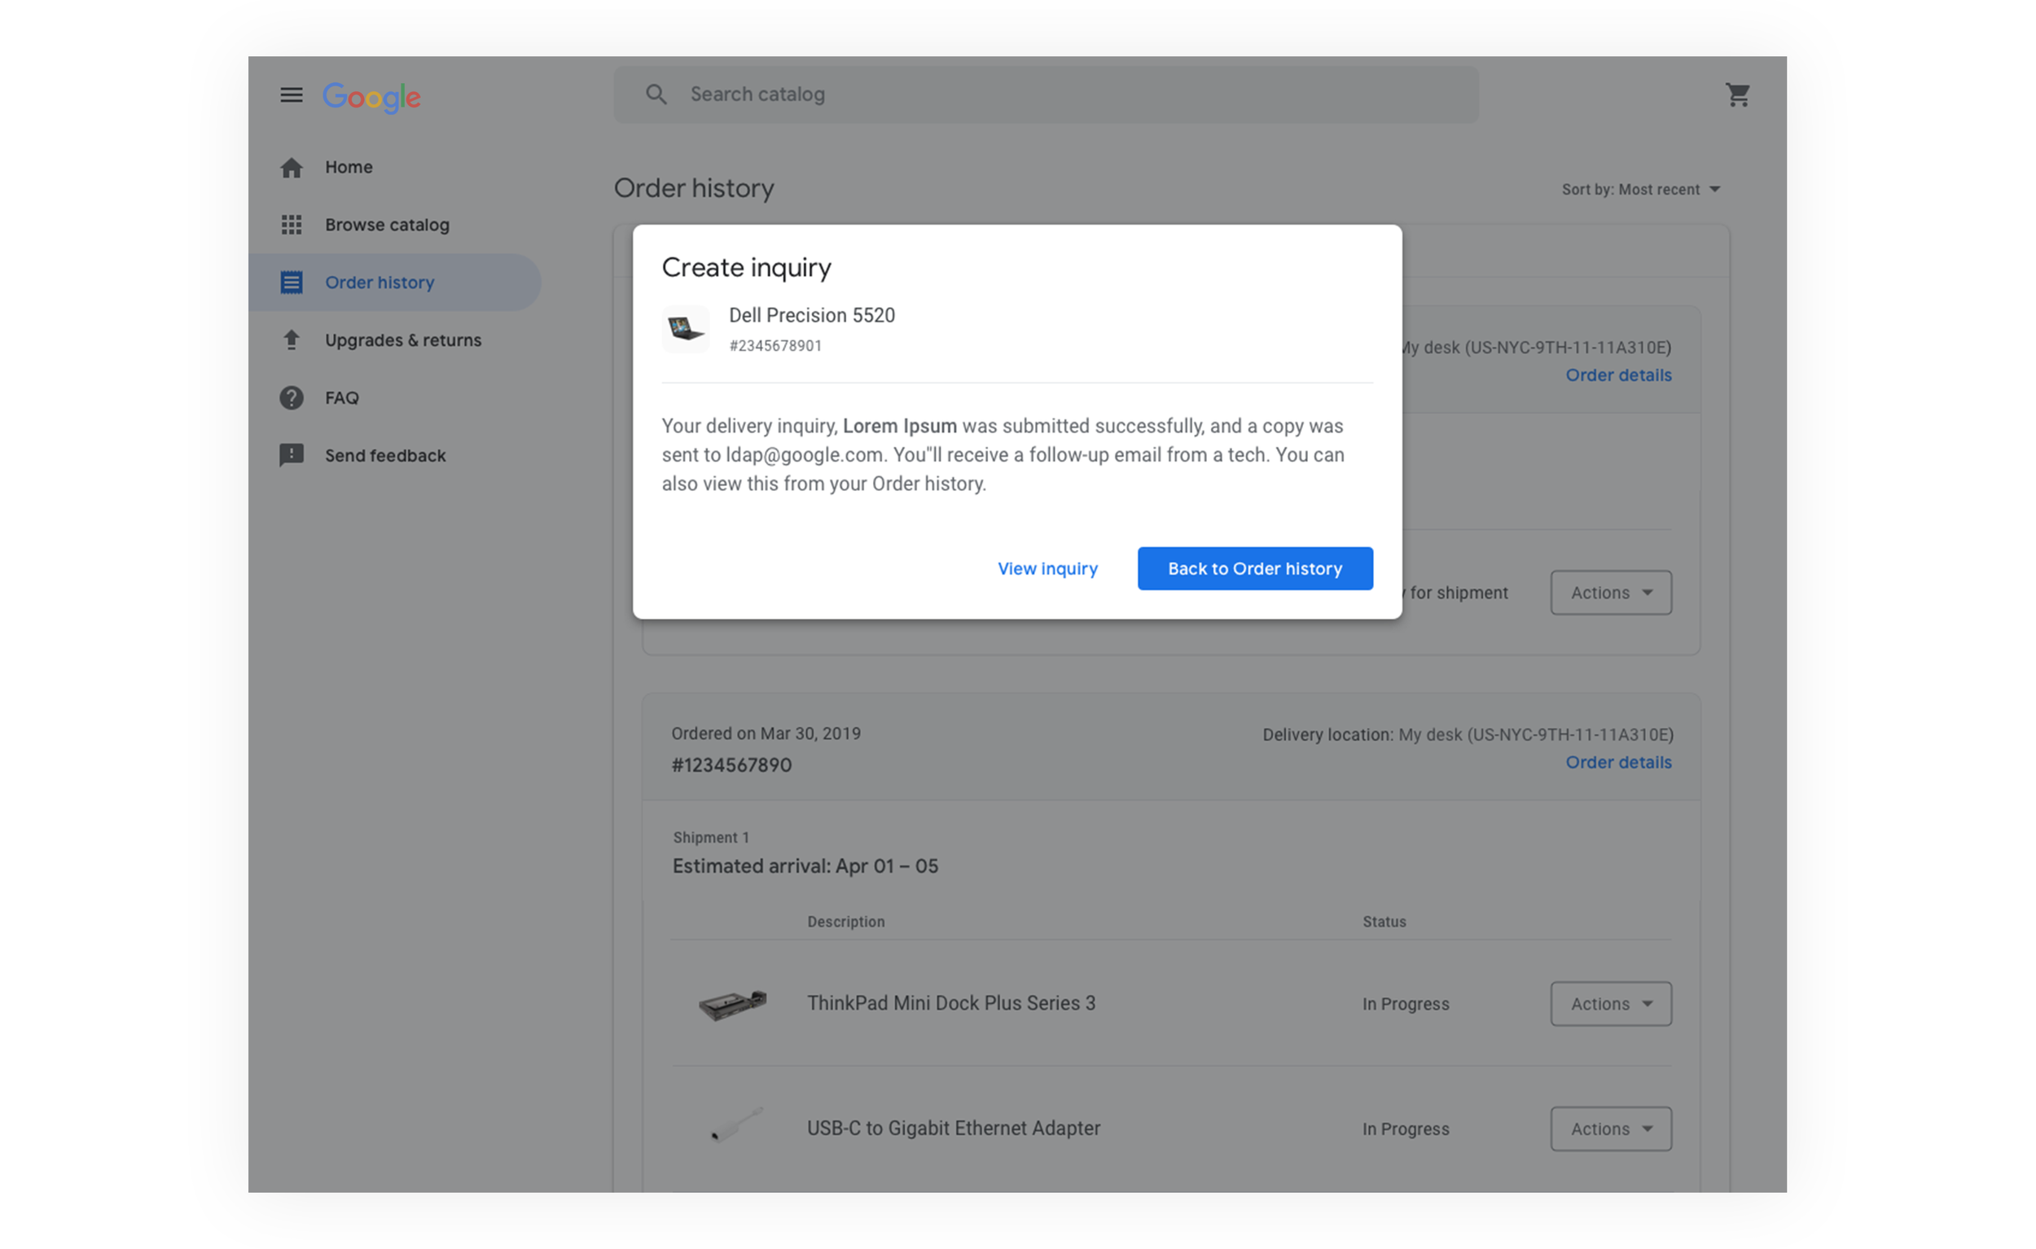Screen dimensions: 2036x1249
Task: Click the Send feedback icon
Action: [291, 455]
